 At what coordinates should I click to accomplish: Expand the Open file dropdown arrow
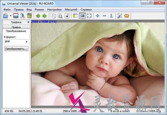coord(11,16)
